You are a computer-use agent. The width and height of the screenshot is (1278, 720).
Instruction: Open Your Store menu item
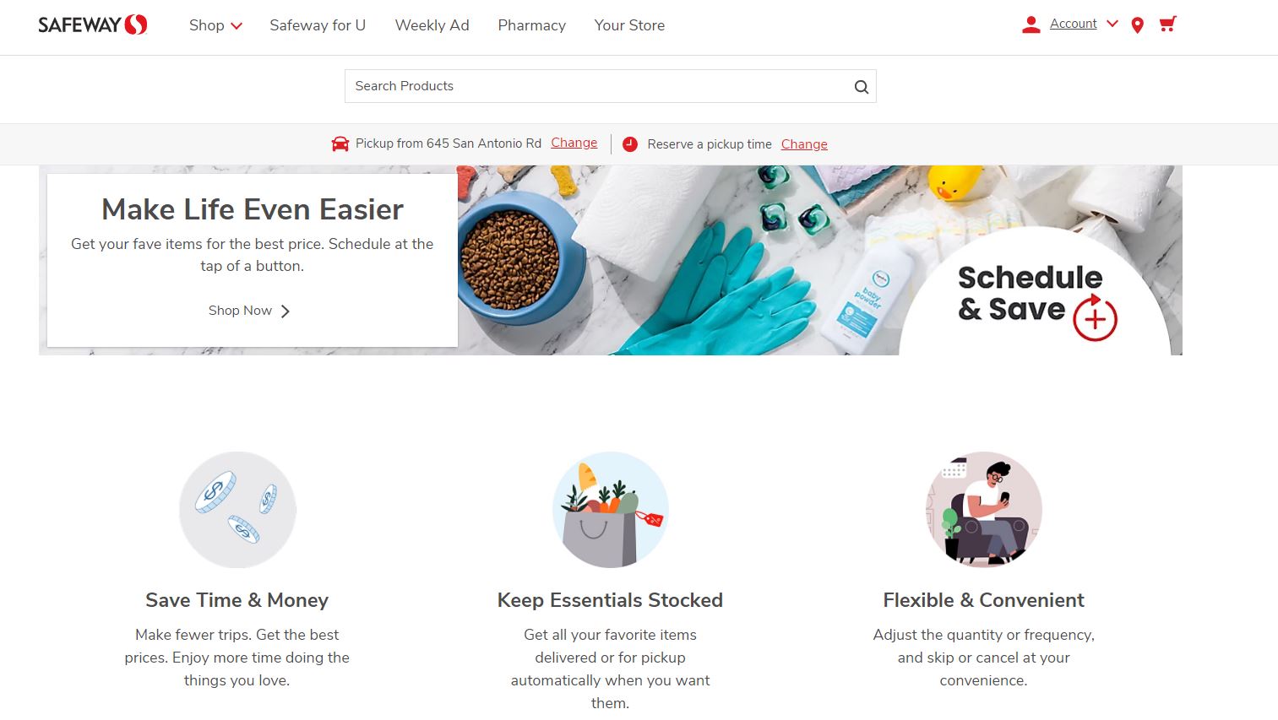[629, 25]
